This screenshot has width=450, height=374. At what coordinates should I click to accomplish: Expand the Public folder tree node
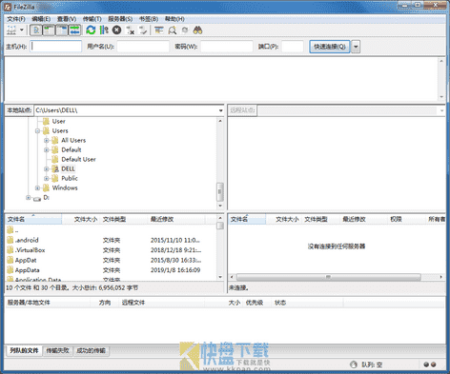47,178
